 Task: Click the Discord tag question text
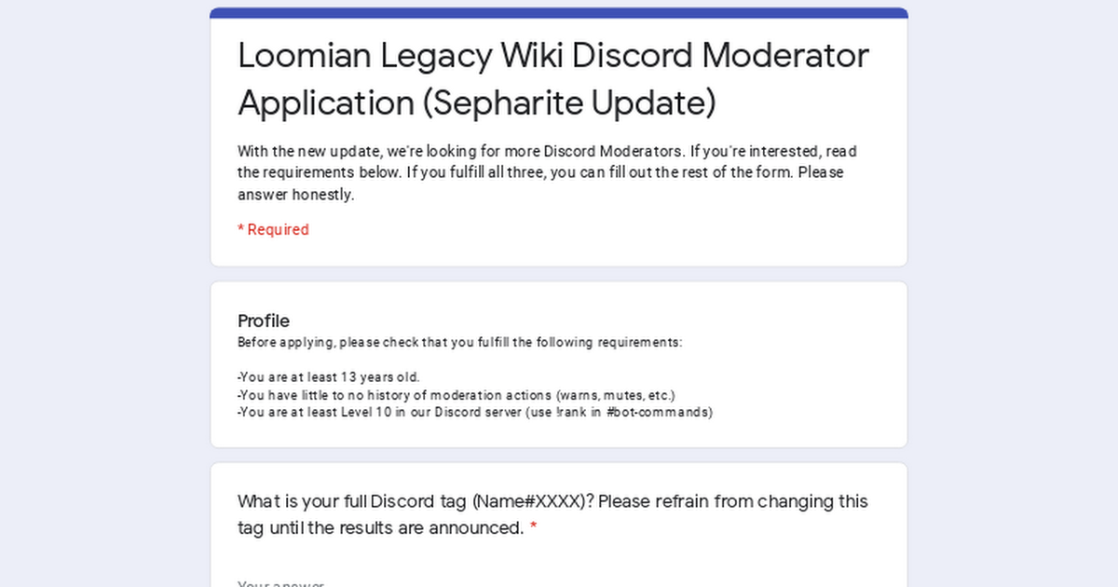(552, 501)
